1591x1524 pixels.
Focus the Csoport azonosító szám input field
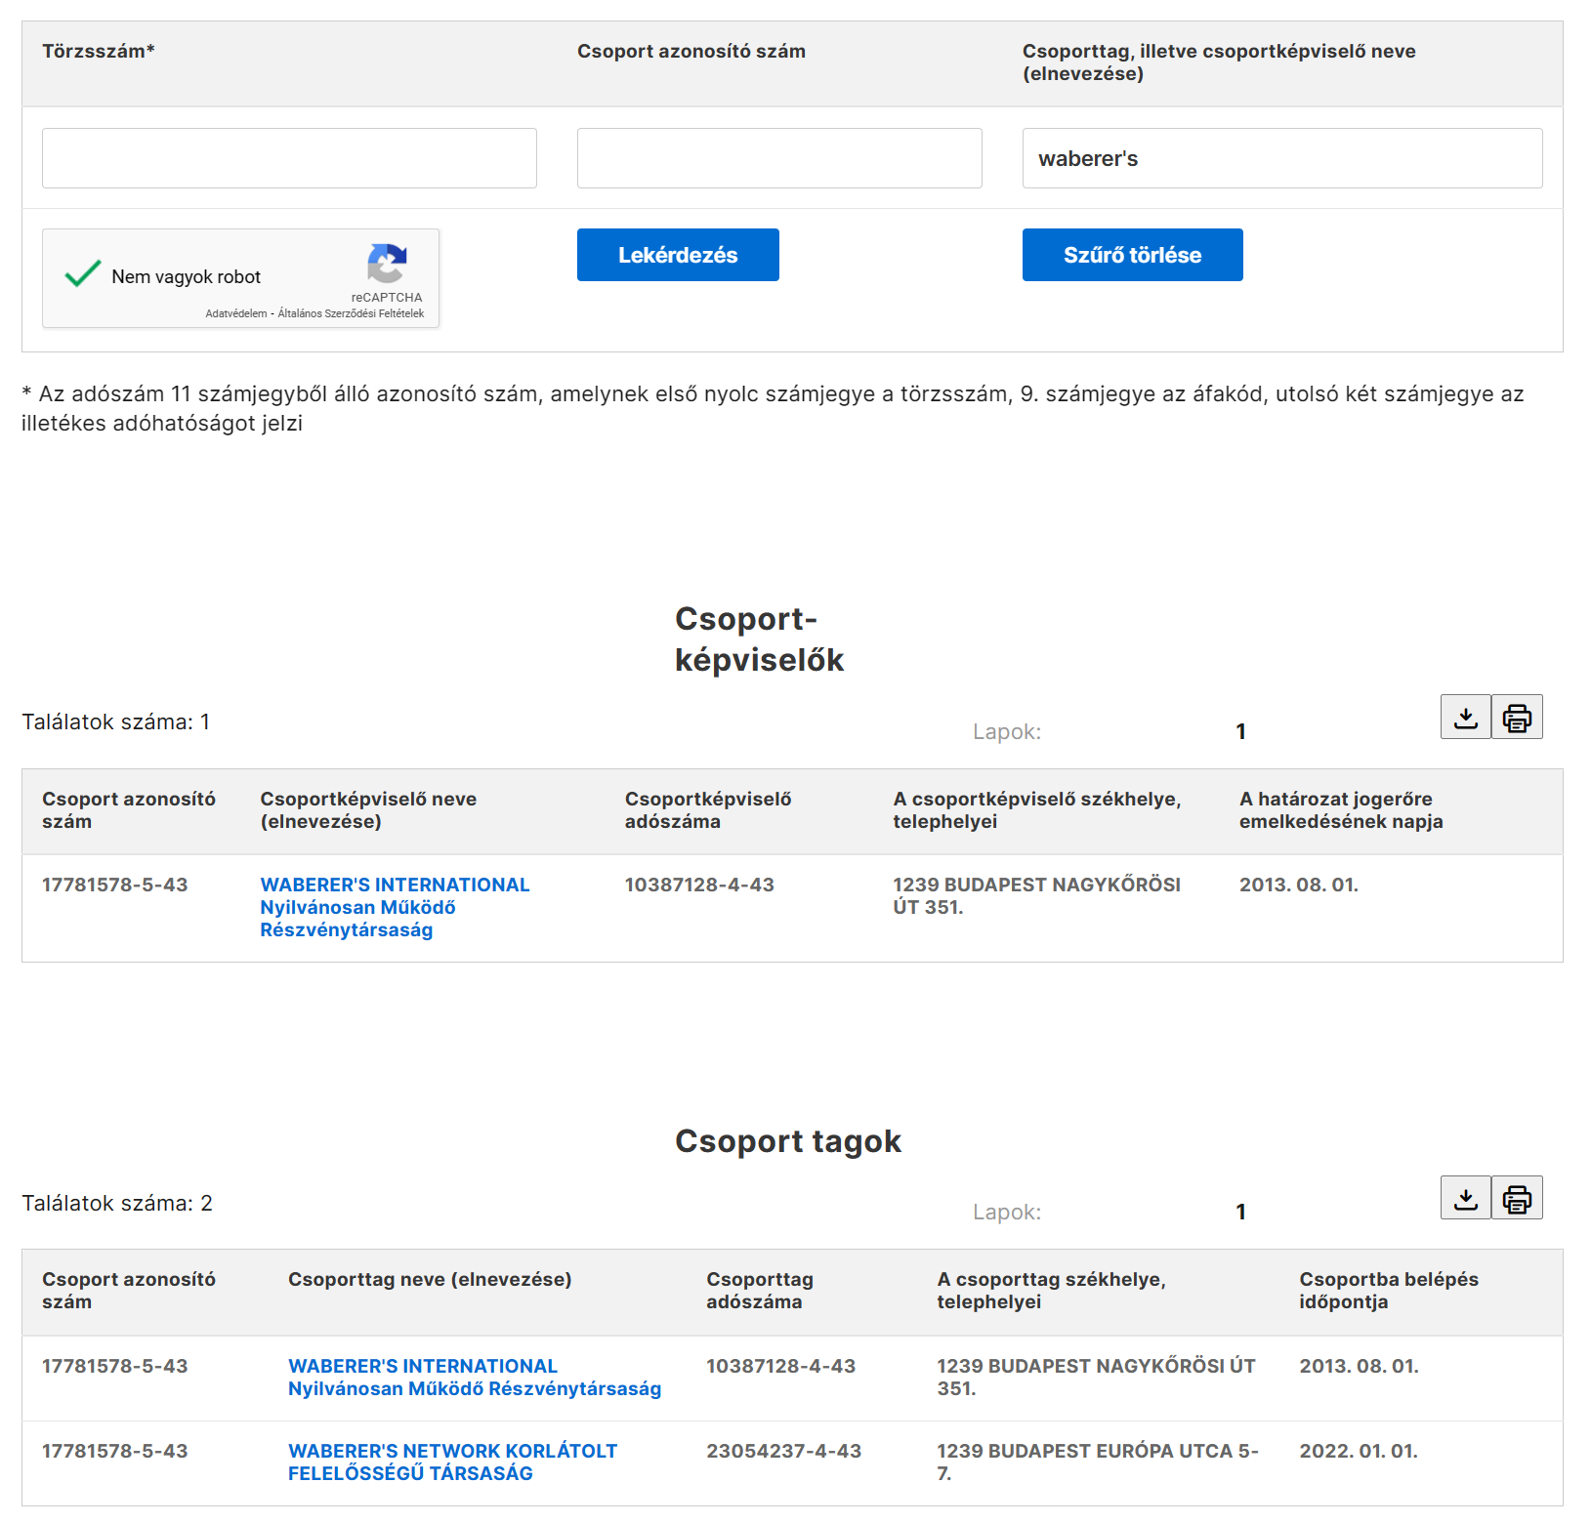779,158
